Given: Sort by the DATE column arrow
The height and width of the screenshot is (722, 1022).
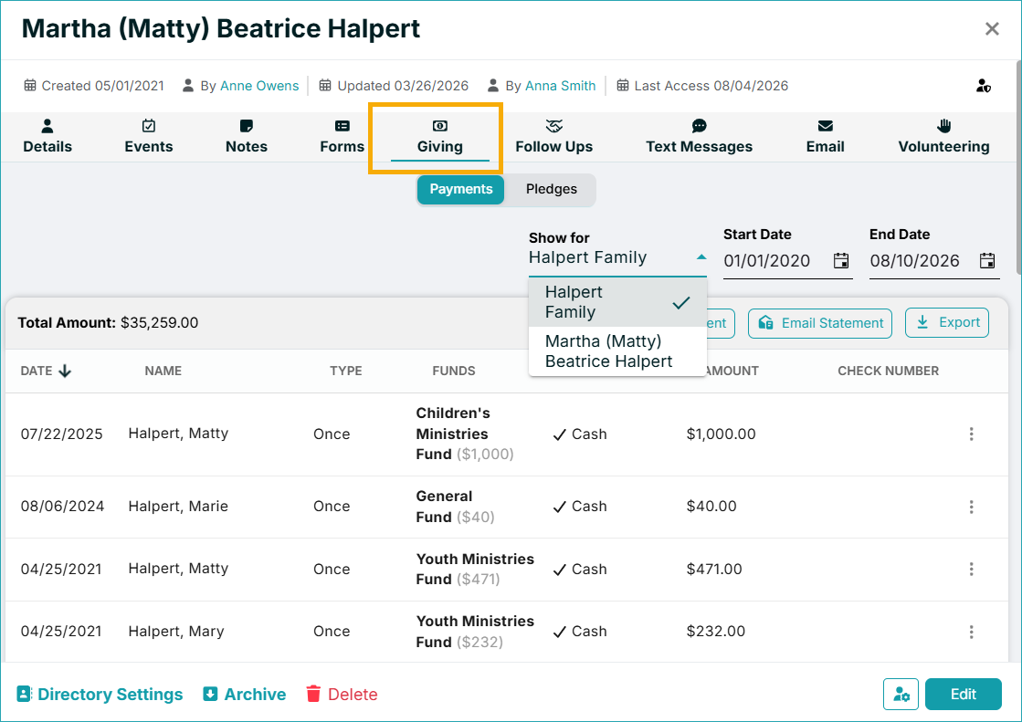Looking at the screenshot, I should click(65, 371).
